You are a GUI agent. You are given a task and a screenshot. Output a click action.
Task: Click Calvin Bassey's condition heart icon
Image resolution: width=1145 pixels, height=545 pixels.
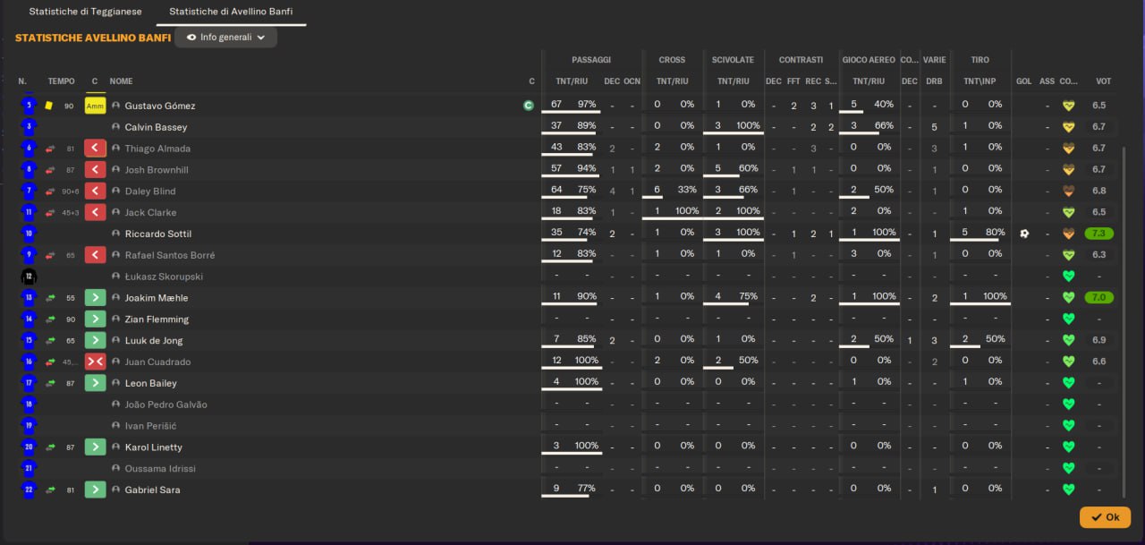[1067, 127]
